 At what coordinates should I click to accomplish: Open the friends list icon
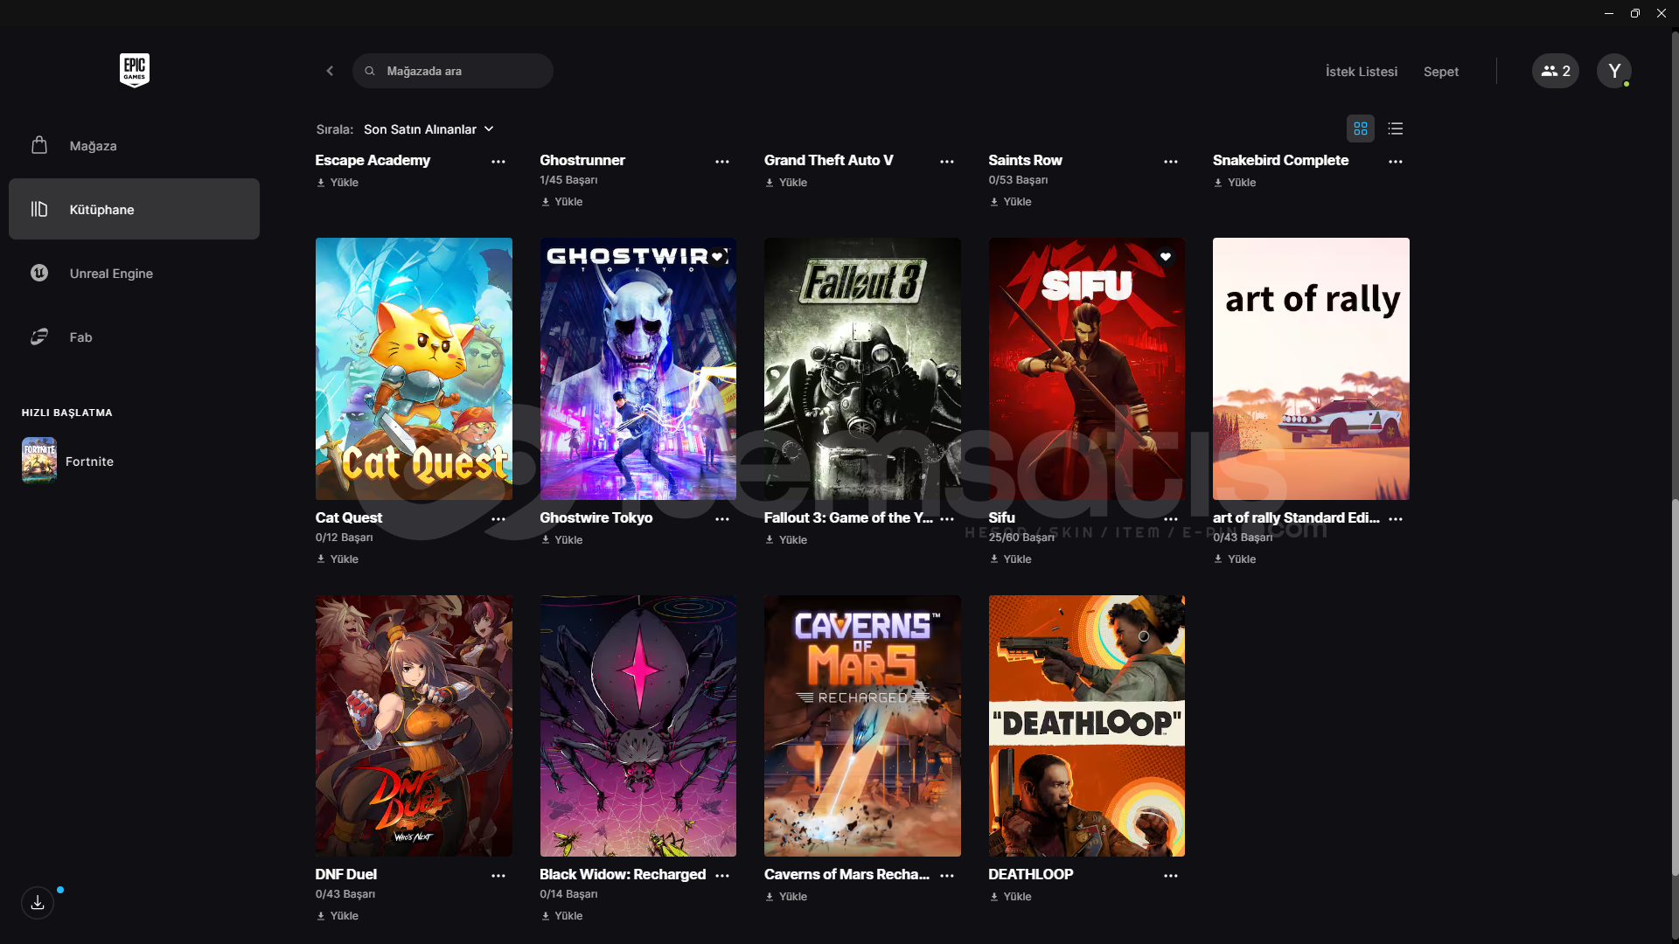click(1555, 71)
